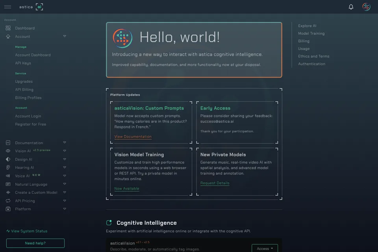378x252 pixels.
Task: Open the hamburger menu icon
Action: [x=7, y=7]
